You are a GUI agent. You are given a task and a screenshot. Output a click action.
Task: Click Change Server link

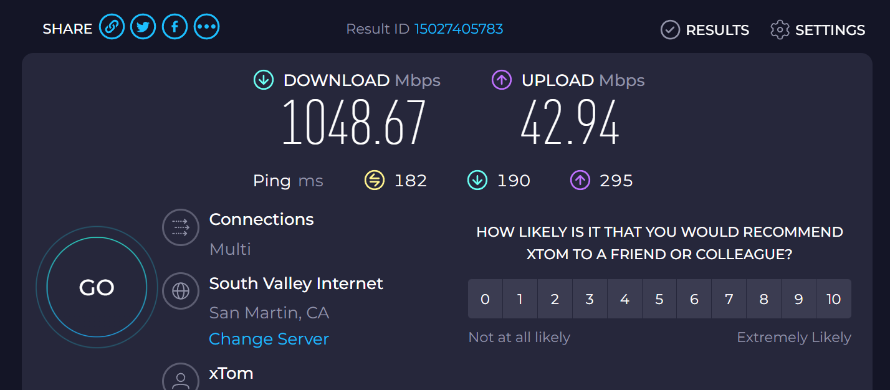(269, 339)
